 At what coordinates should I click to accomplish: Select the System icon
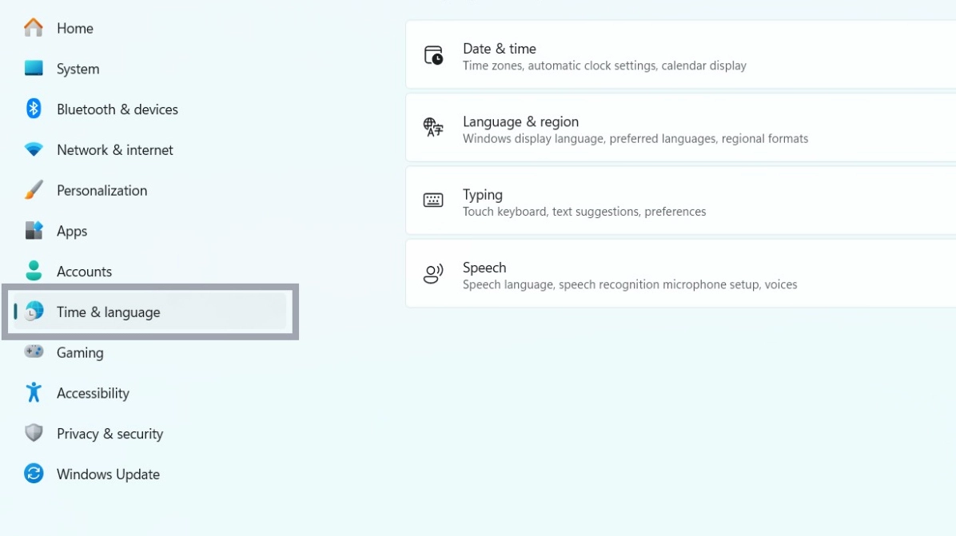click(x=34, y=68)
